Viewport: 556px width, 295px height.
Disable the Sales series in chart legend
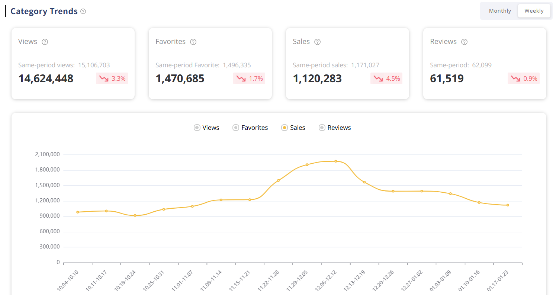click(x=293, y=128)
